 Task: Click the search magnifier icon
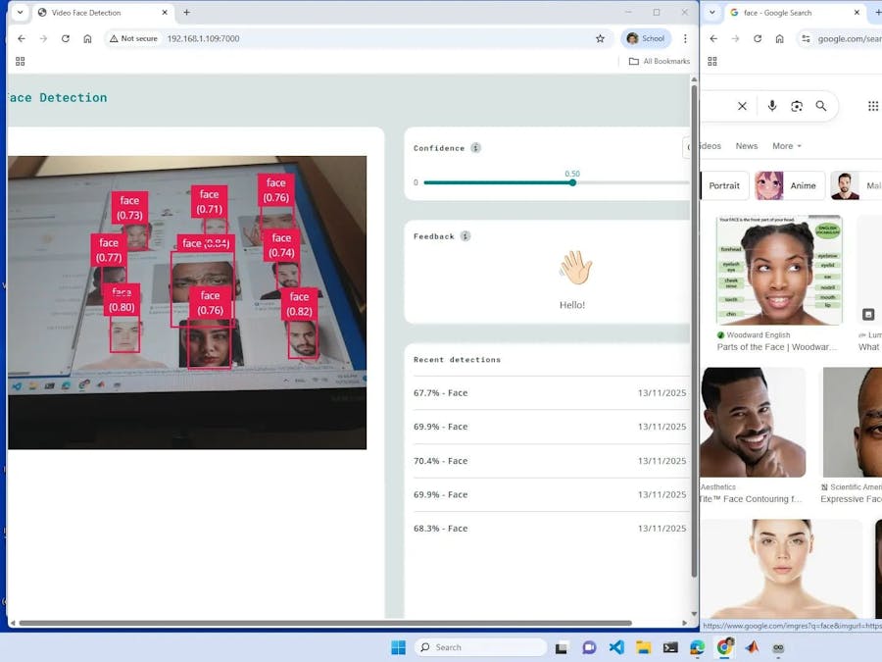coord(821,105)
